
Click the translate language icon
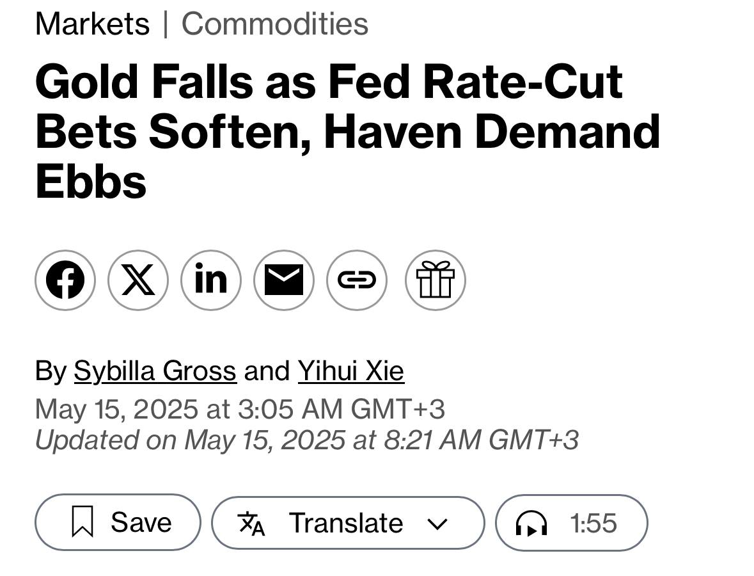pos(251,524)
